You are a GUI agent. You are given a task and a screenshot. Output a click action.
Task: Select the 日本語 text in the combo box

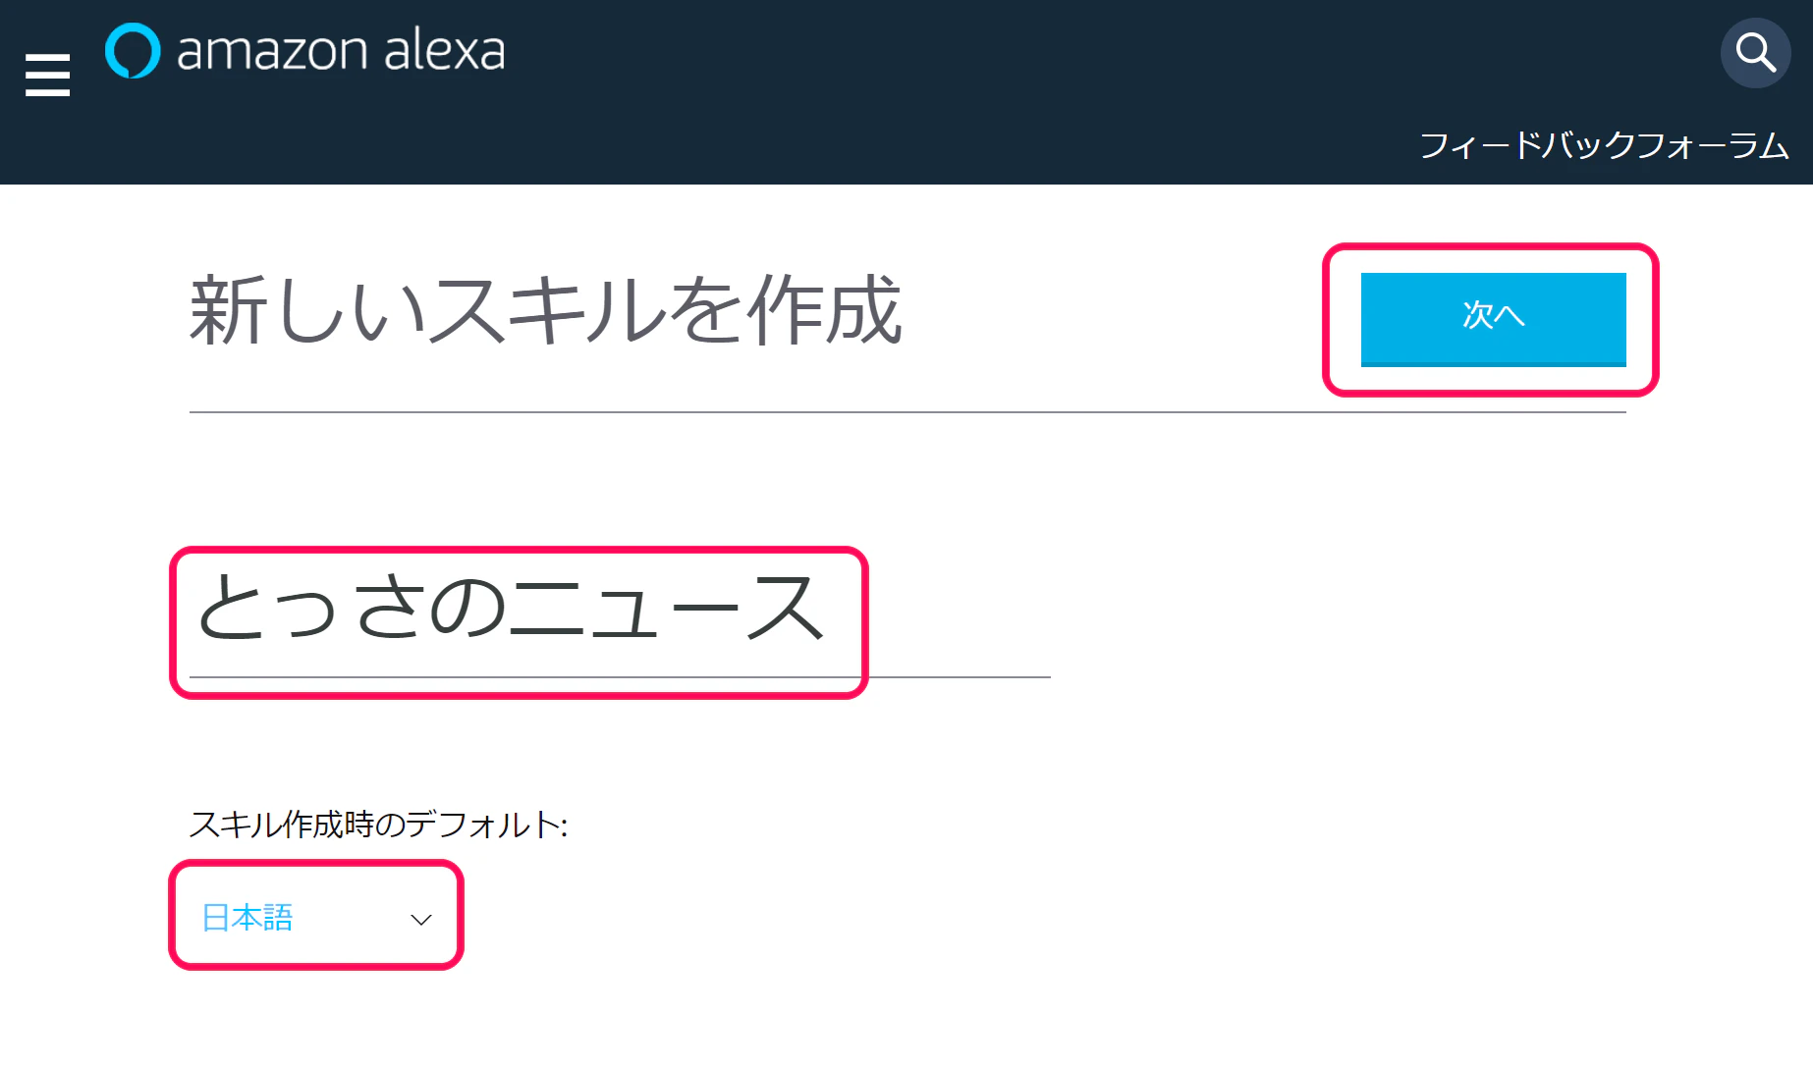[247, 918]
